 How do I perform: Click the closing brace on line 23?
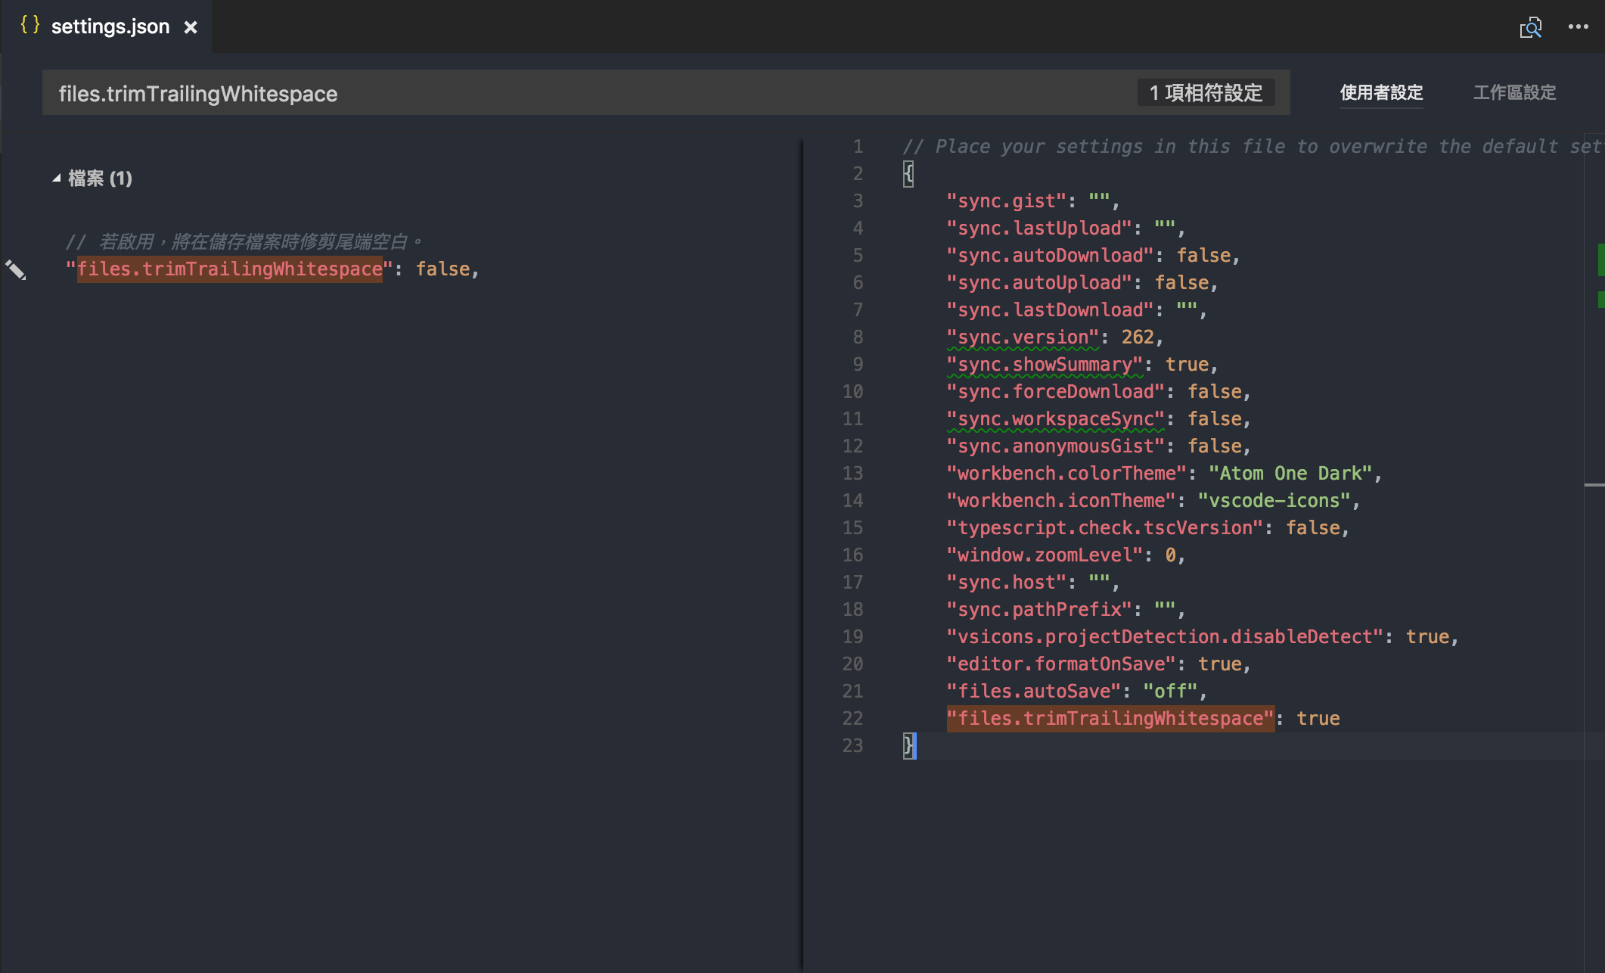[908, 745]
